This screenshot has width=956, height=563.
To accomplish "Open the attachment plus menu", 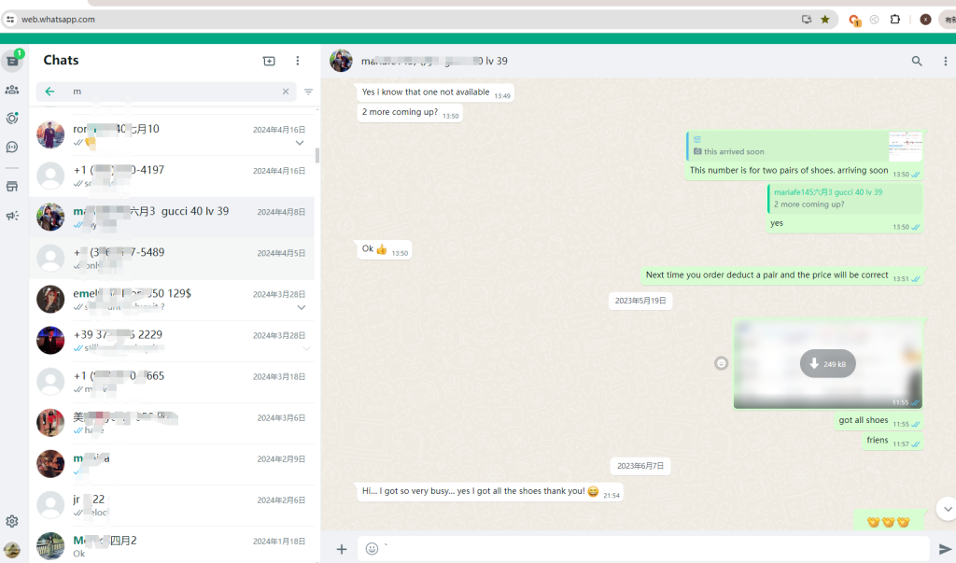I will coord(342,549).
